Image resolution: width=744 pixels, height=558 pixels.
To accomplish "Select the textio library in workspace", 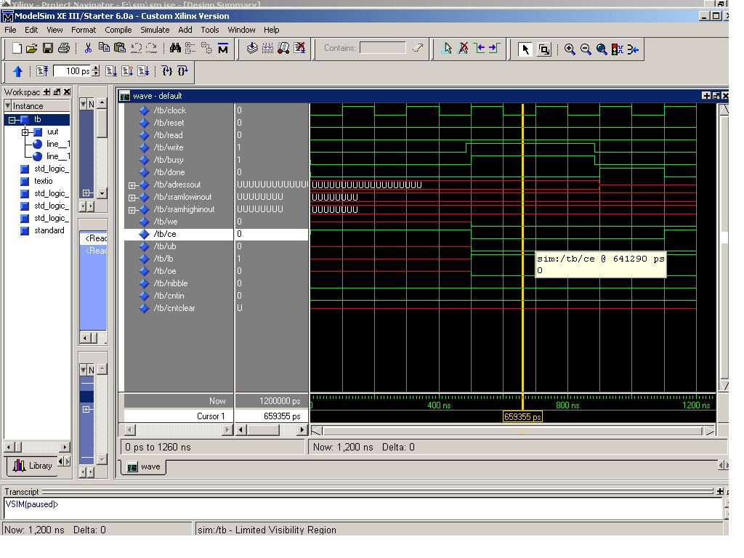I will (43, 181).
